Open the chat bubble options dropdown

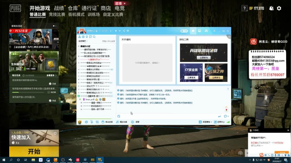coord(226,116)
